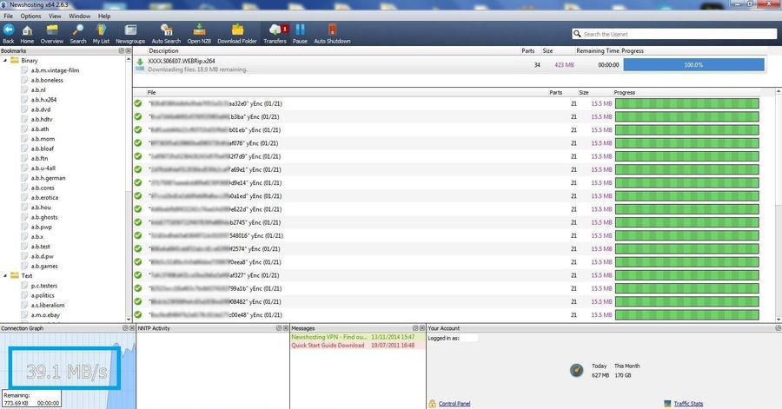The height and width of the screenshot is (409, 782).
Task: Collapse the Binary bookmarks folder
Action: tap(4, 61)
